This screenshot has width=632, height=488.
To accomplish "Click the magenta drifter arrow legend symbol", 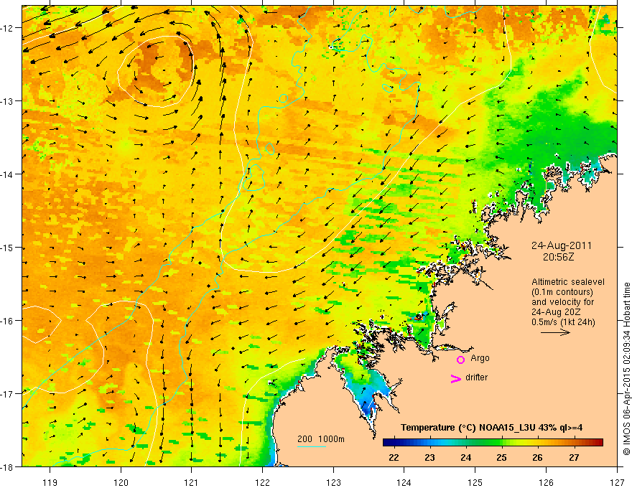I will [x=455, y=378].
